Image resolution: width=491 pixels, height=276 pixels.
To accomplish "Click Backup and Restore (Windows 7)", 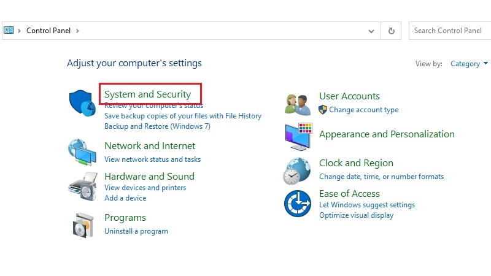I will pyautogui.click(x=157, y=126).
